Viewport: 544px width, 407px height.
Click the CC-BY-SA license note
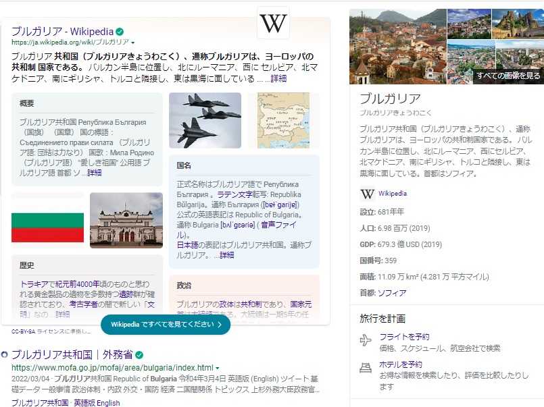[x=51, y=331]
